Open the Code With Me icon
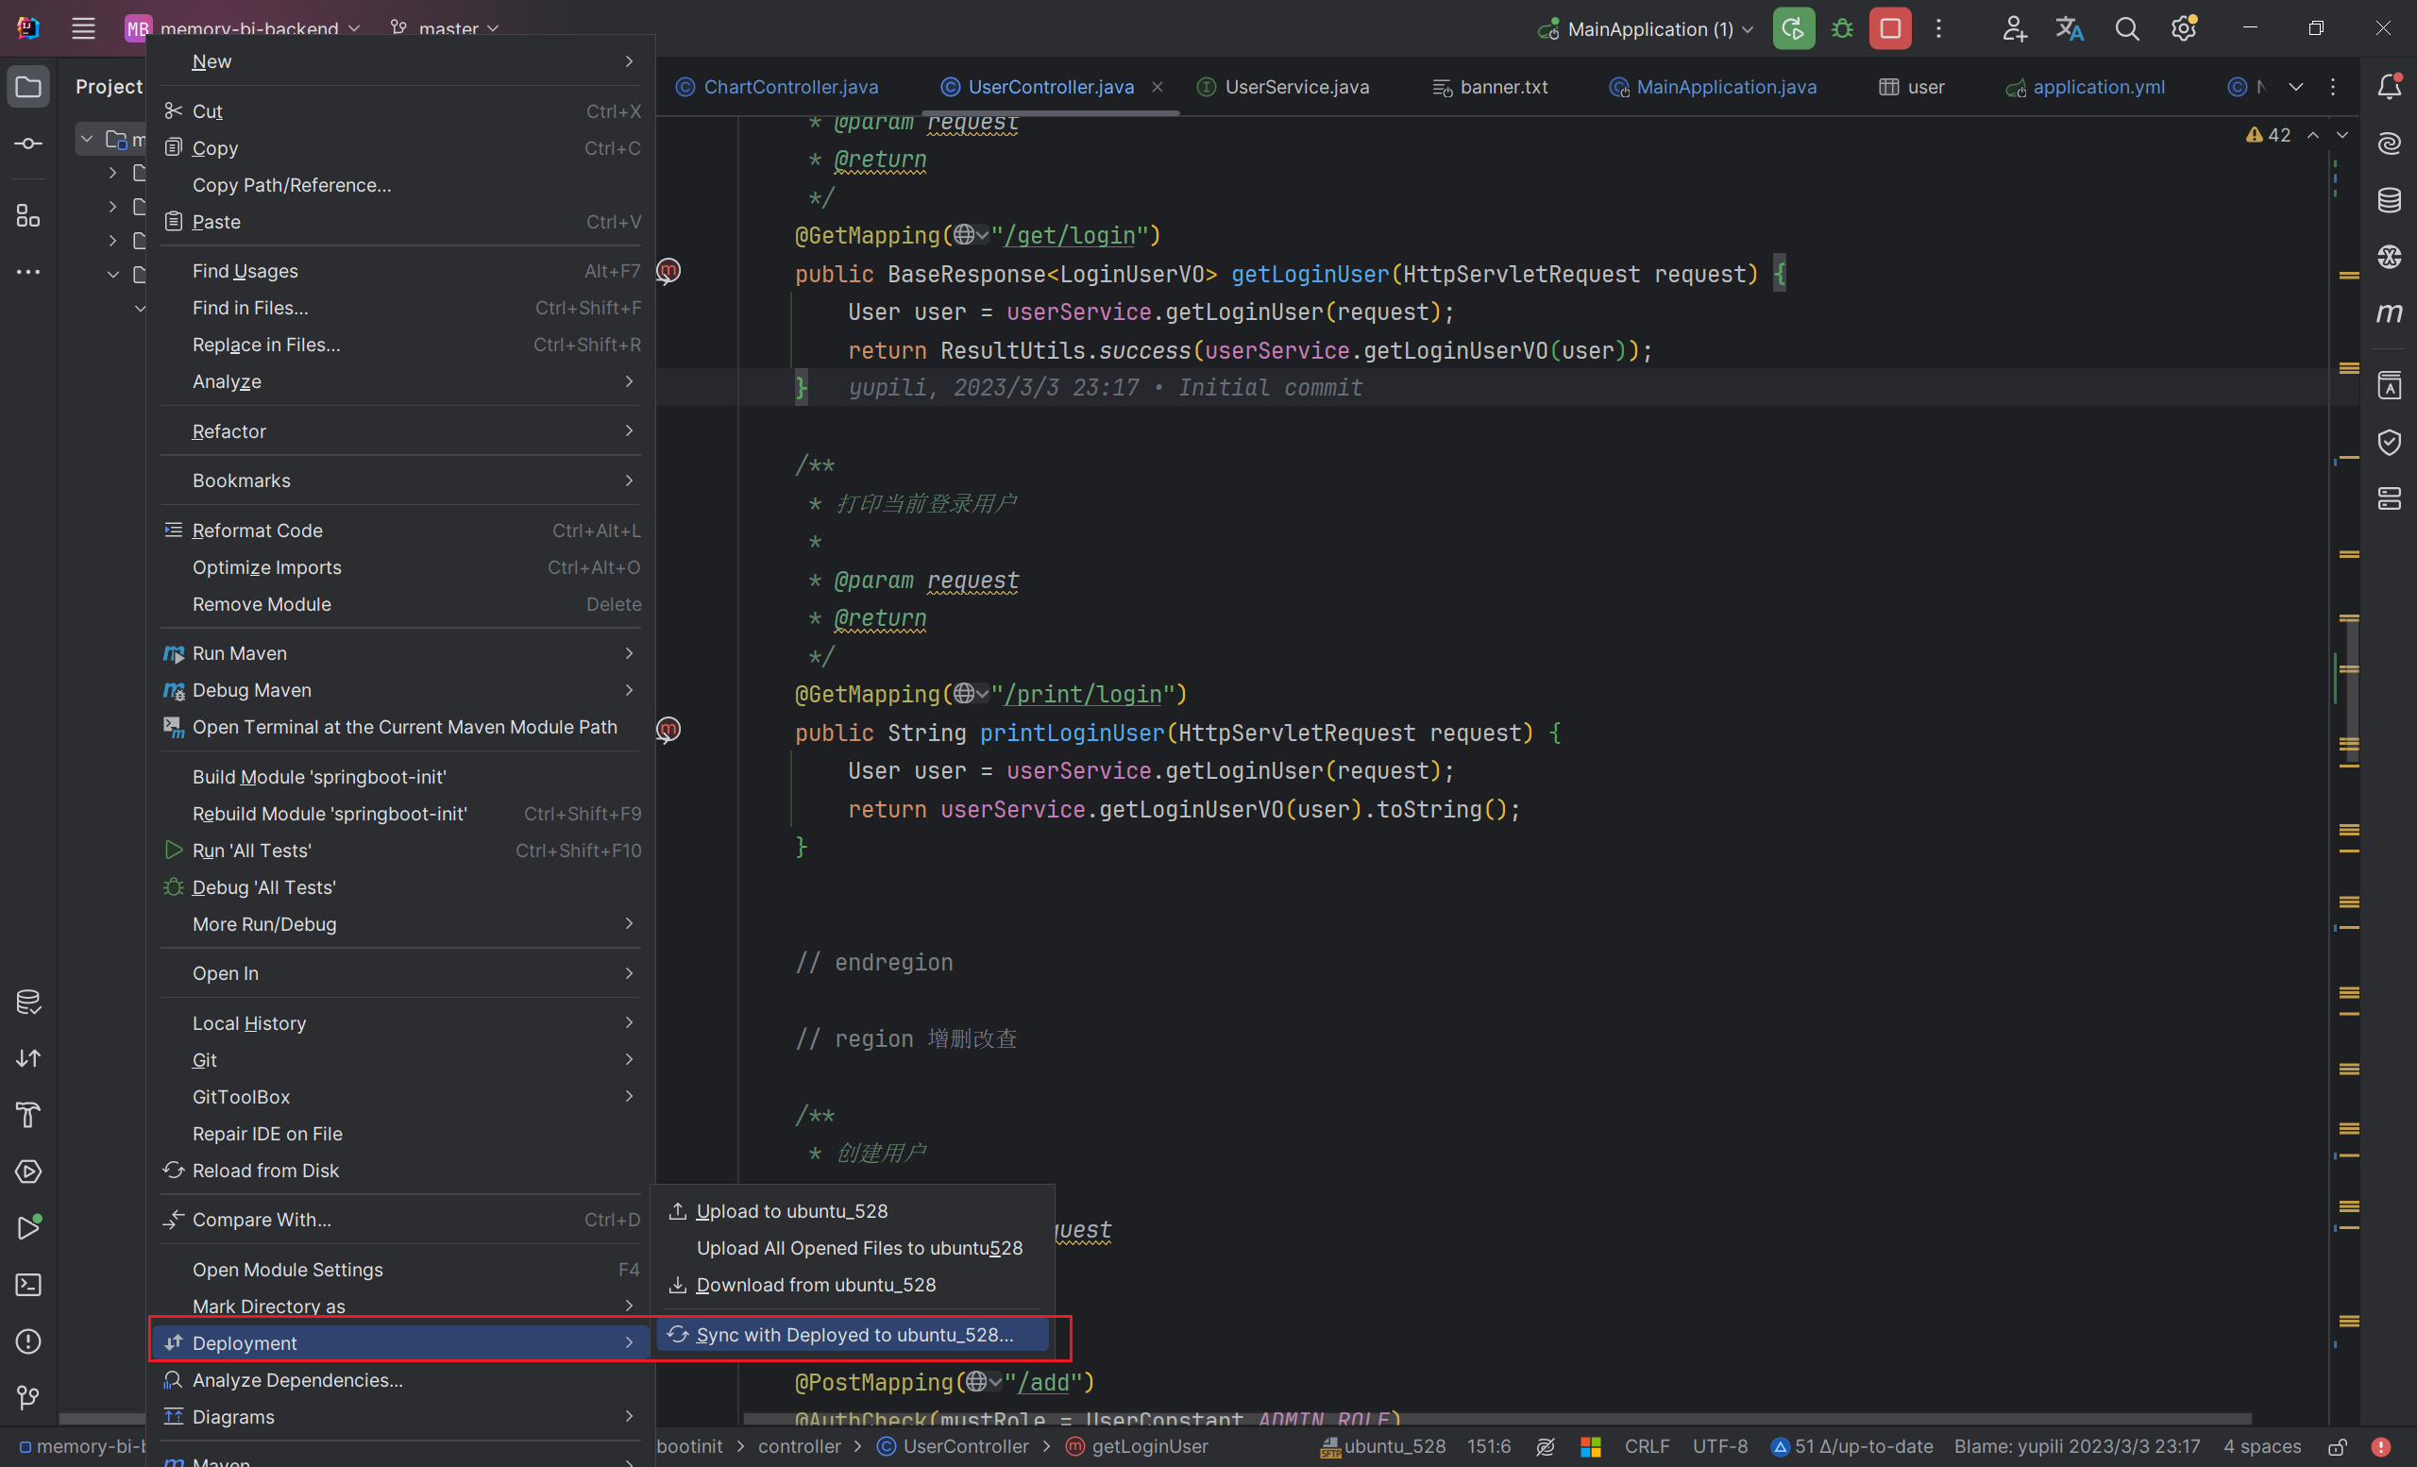Screen dimensions: 2417x1467 coord(2014,28)
